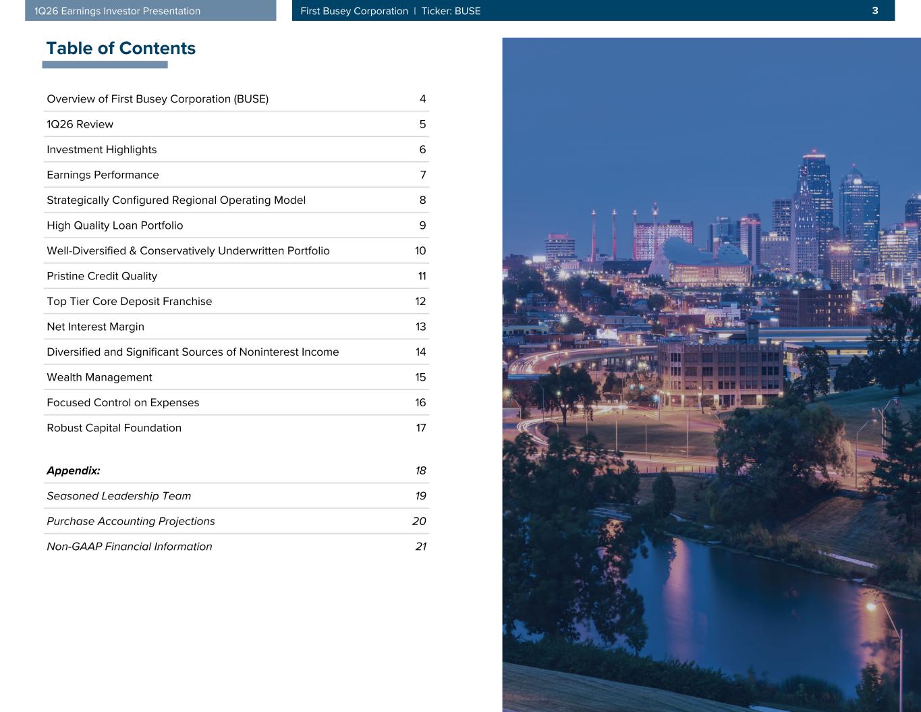
Task: Select the Wealth Management entry
Action: (x=99, y=377)
